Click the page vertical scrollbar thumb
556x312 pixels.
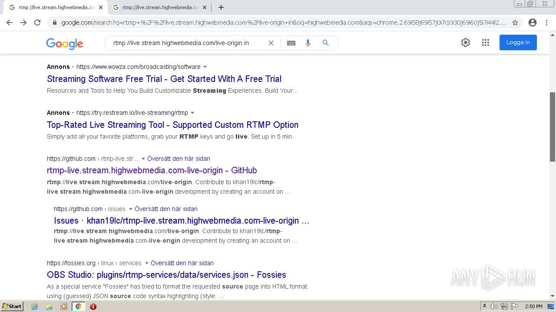553,127
